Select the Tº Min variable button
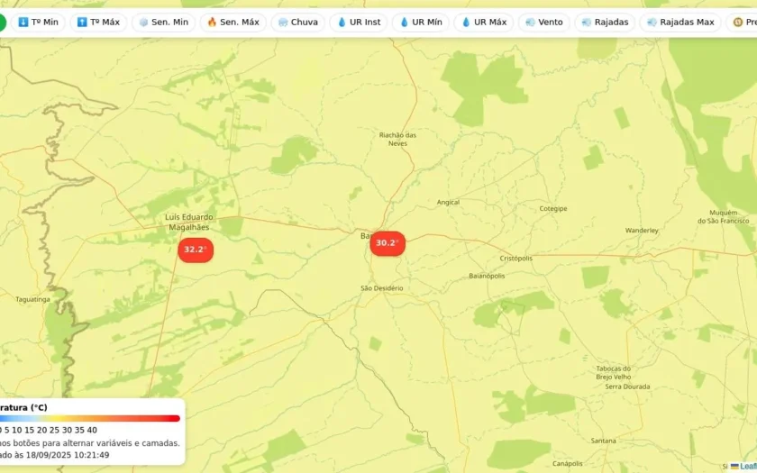The image size is (757, 473). tap(38, 23)
